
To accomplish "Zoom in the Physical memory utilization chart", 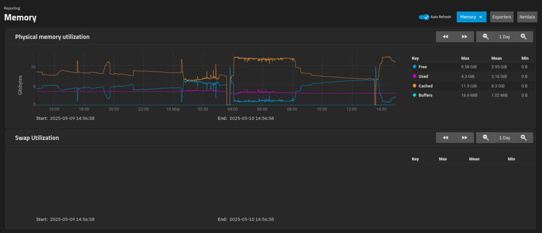I will 524,37.
